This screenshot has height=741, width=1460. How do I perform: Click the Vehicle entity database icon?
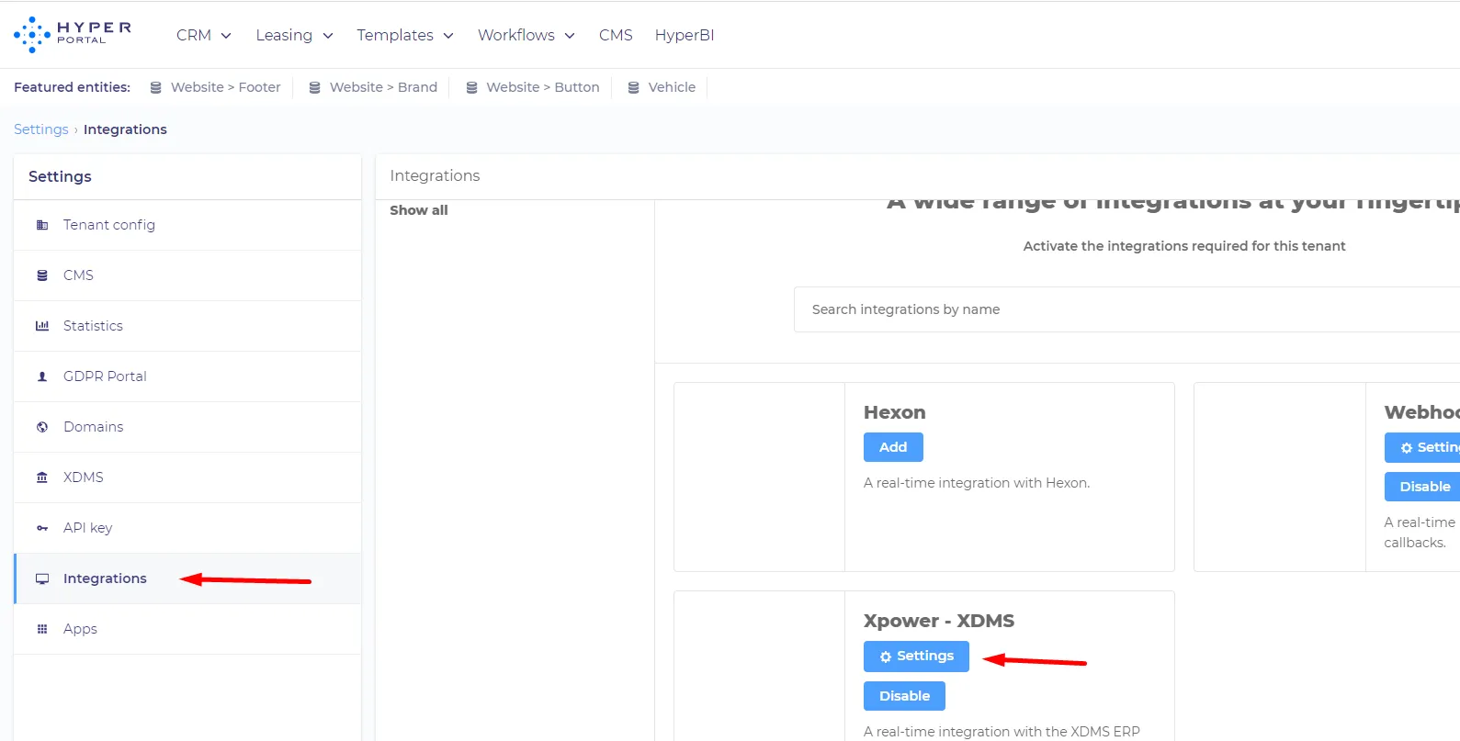pyautogui.click(x=633, y=88)
